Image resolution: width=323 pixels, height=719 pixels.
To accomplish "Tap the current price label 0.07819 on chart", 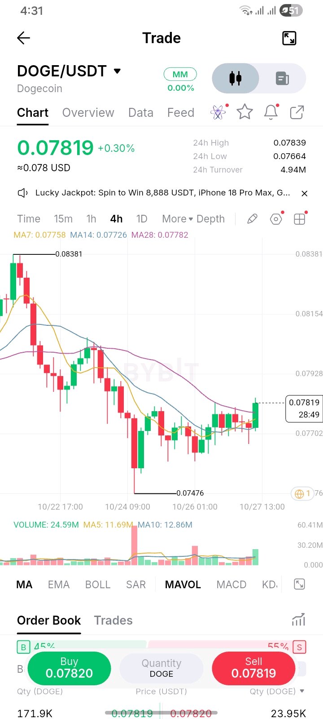I will point(304,408).
